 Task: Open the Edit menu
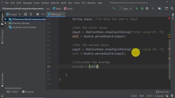[13, 3]
